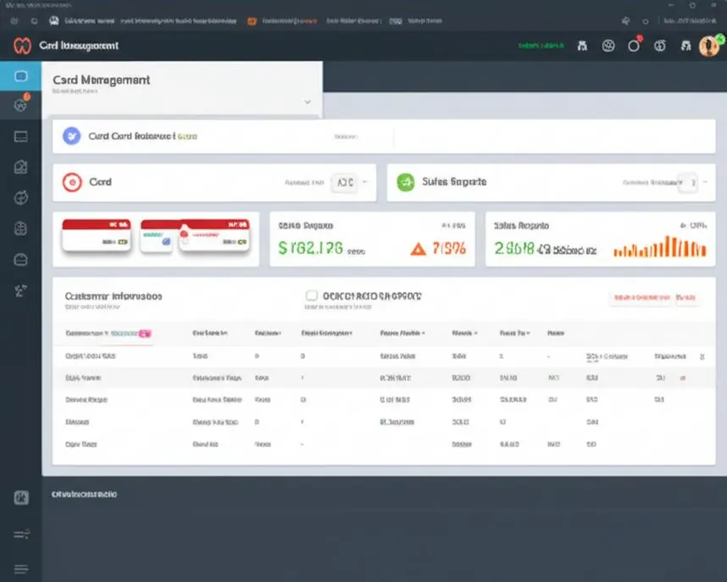The image size is (727, 582).
Task: Click the blue circle Card Balance icon
Action: [x=72, y=136]
